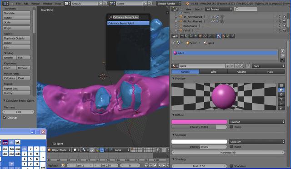Screen dimensions: 291x169
Task: Open the Add menu
Action: click(26, 4)
